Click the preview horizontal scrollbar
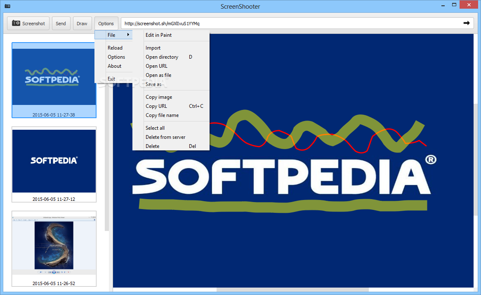The height and width of the screenshot is (295, 481). coord(292,290)
